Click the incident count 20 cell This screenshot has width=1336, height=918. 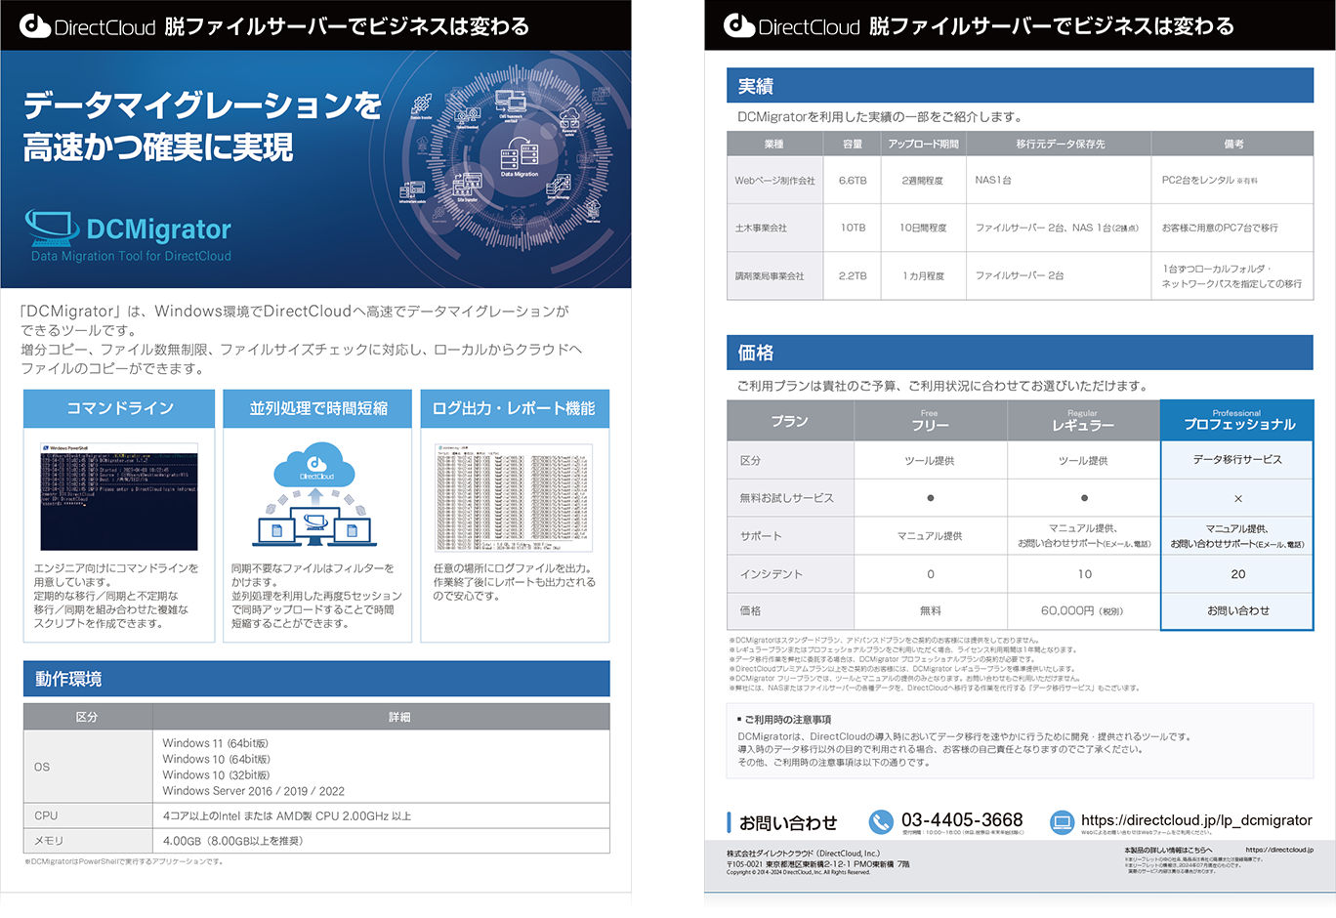[1238, 574]
